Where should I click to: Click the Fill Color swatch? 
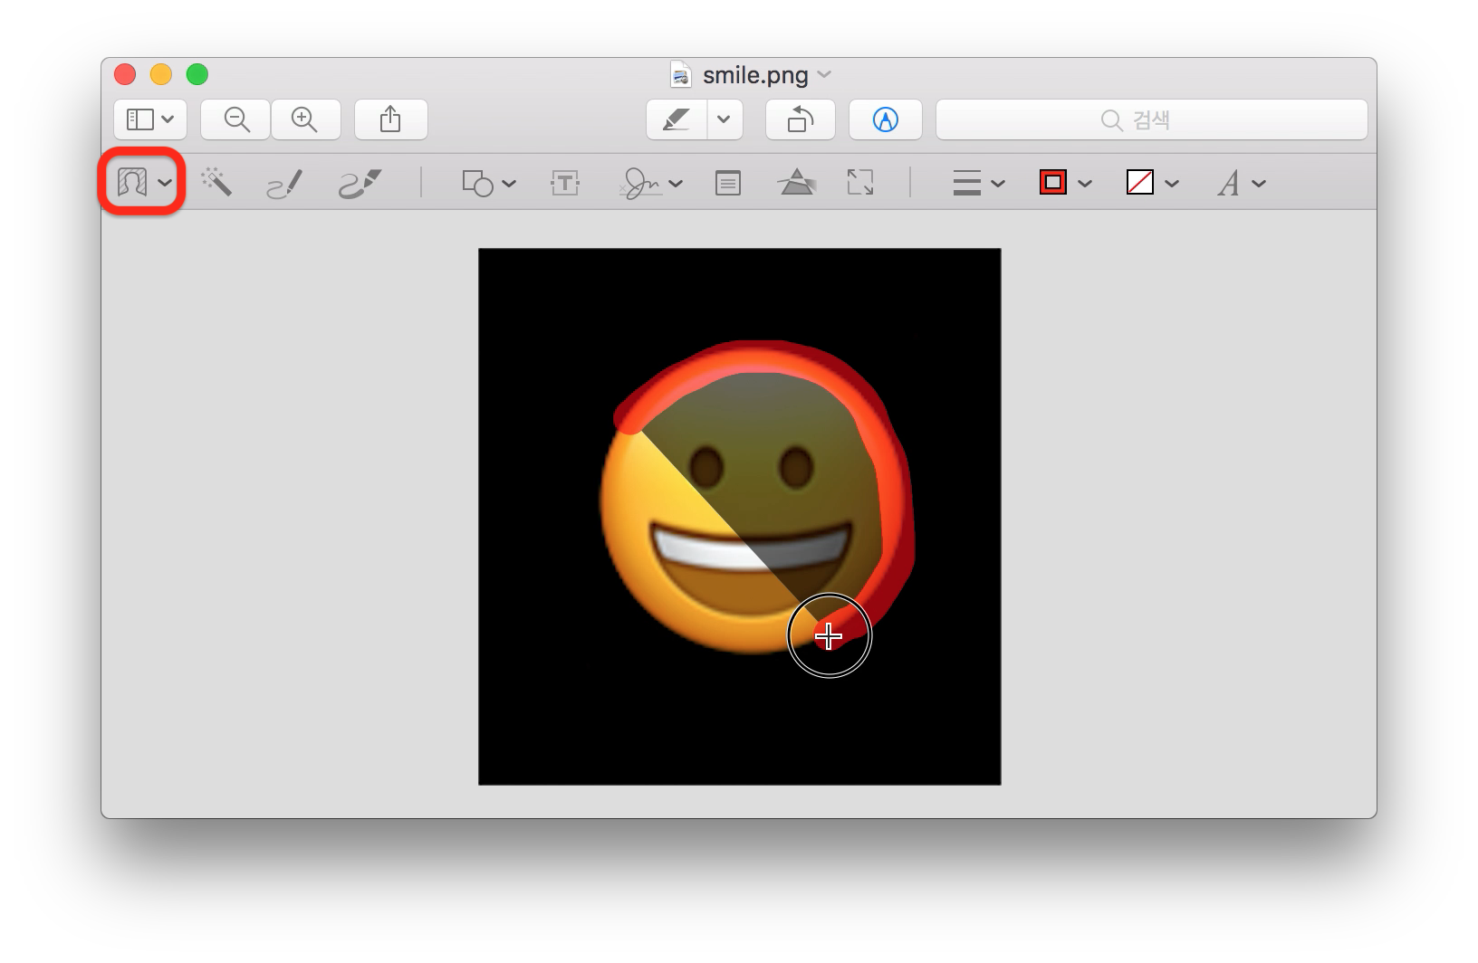click(1140, 183)
